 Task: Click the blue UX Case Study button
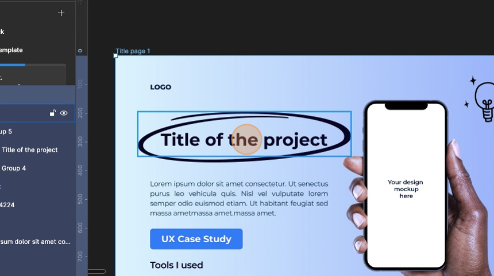click(196, 239)
